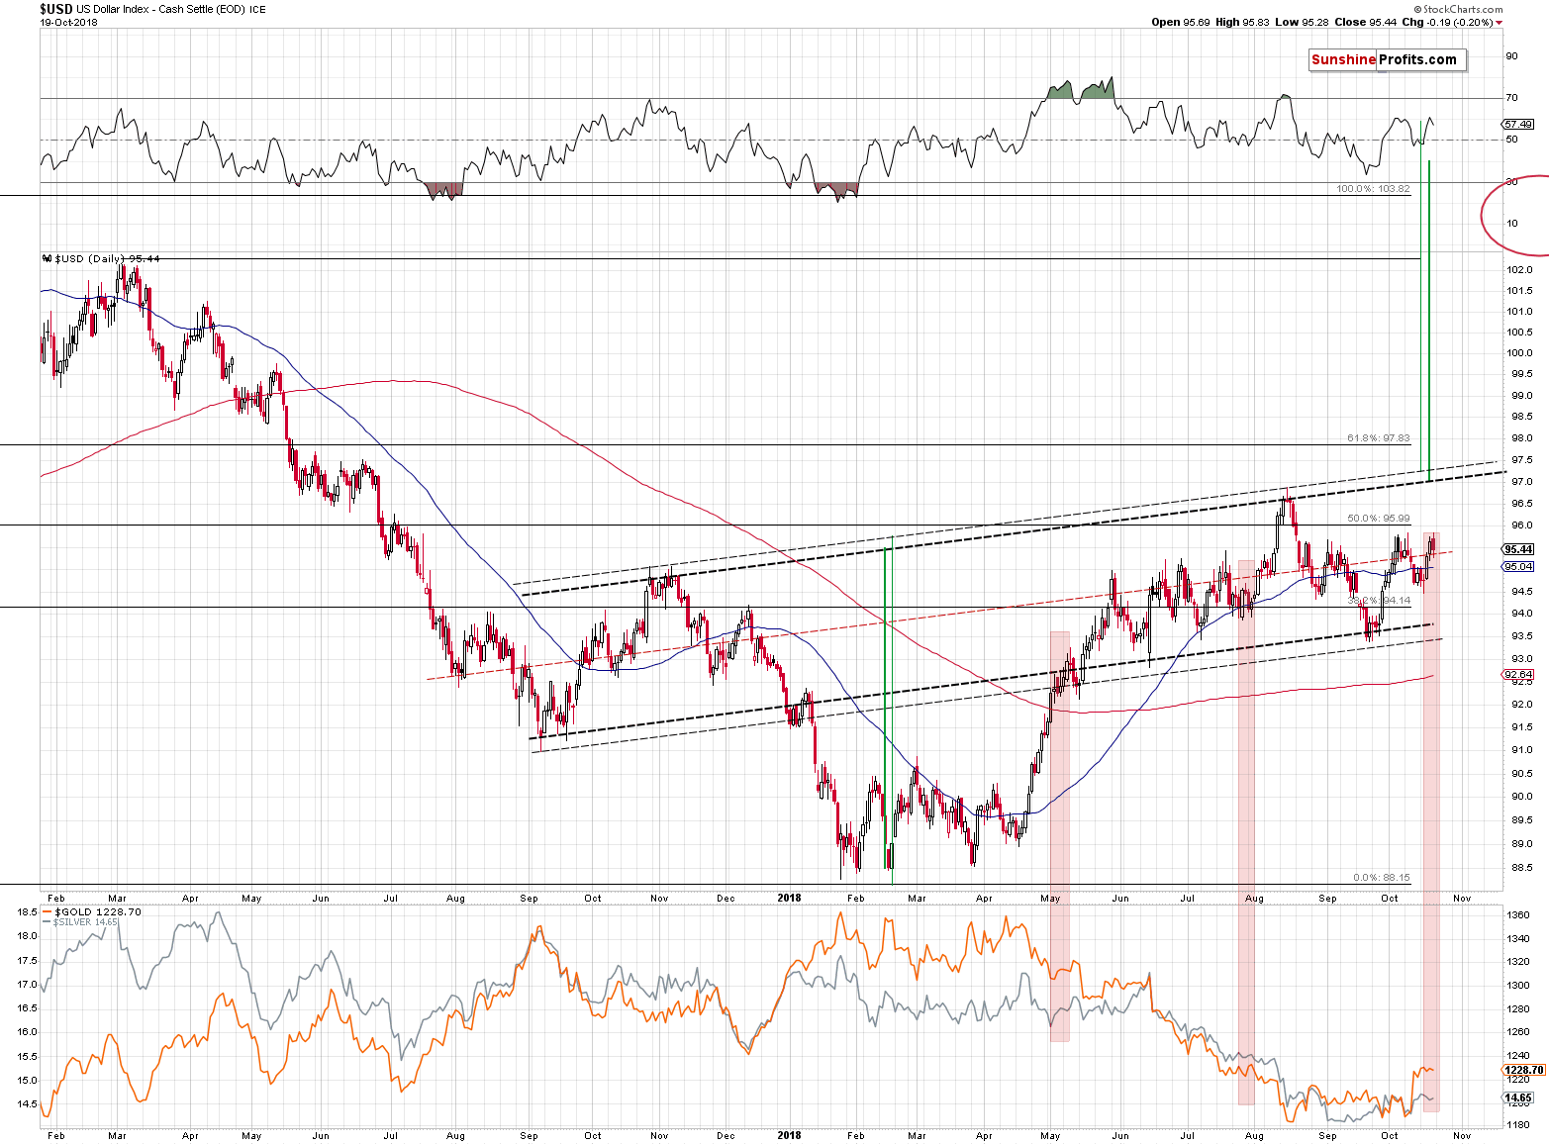Click the High 95.83 value

(1242, 22)
